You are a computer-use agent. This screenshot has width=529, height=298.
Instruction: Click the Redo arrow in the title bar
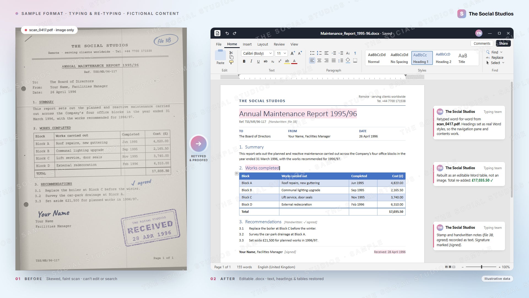234,33
